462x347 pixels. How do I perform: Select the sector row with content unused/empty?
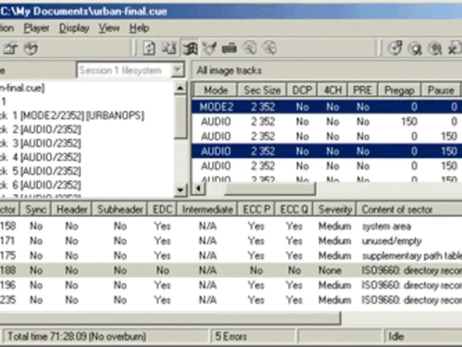(x=231, y=241)
